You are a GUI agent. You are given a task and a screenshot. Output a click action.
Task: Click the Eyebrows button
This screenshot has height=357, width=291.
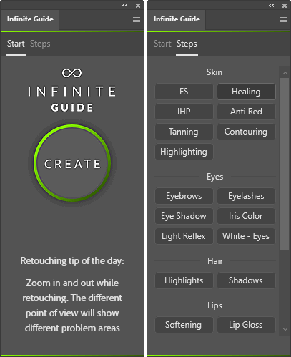184,196
